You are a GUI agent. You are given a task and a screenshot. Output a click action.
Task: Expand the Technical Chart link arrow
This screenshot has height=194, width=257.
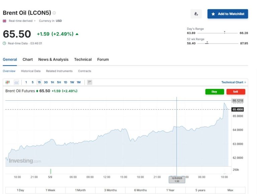click(245, 82)
